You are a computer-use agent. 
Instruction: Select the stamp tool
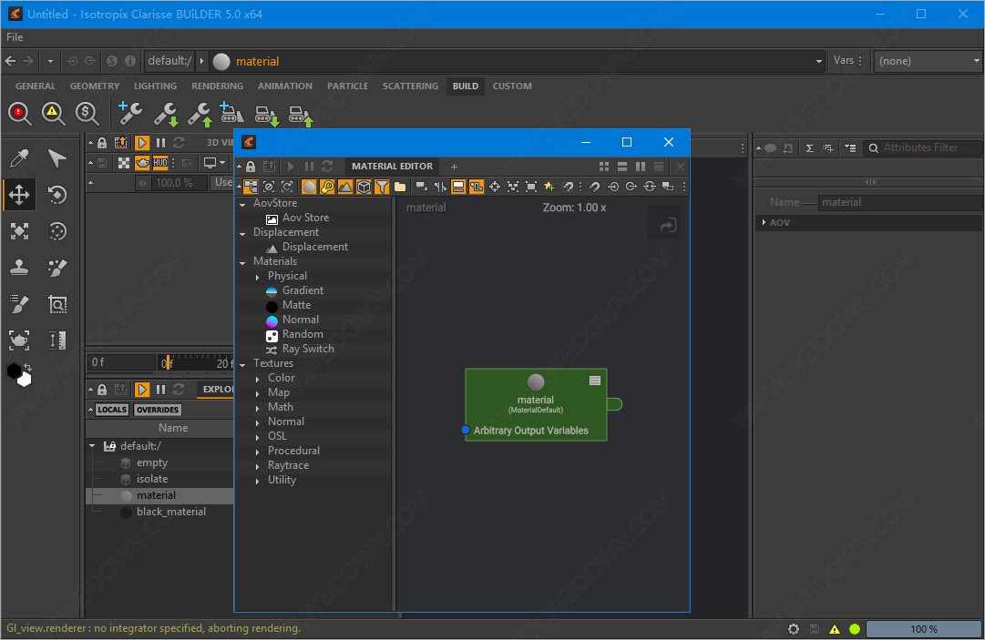coord(19,268)
